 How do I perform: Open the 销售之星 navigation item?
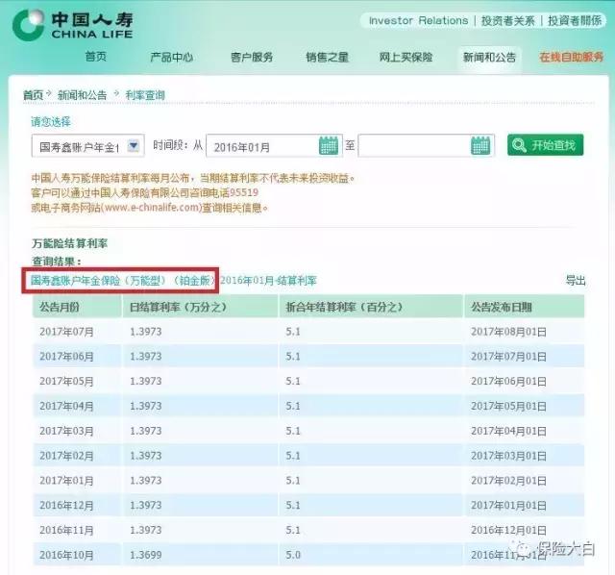(327, 58)
